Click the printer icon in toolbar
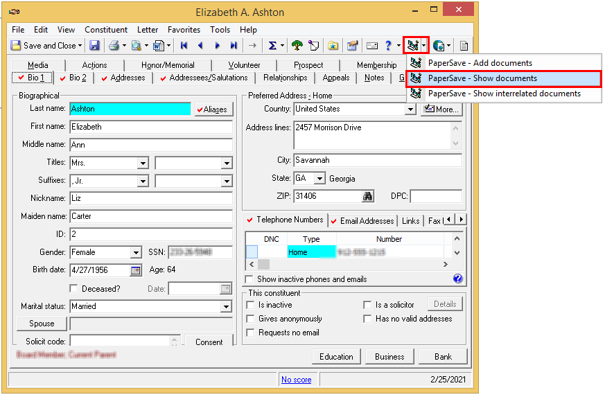This screenshot has width=605, height=397. point(114,46)
